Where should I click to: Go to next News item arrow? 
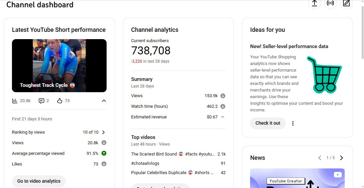point(341,158)
